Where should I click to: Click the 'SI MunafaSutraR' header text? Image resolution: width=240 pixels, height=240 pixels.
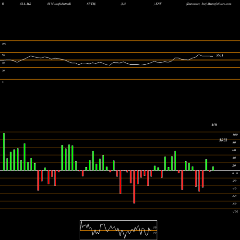pos(59,4)
